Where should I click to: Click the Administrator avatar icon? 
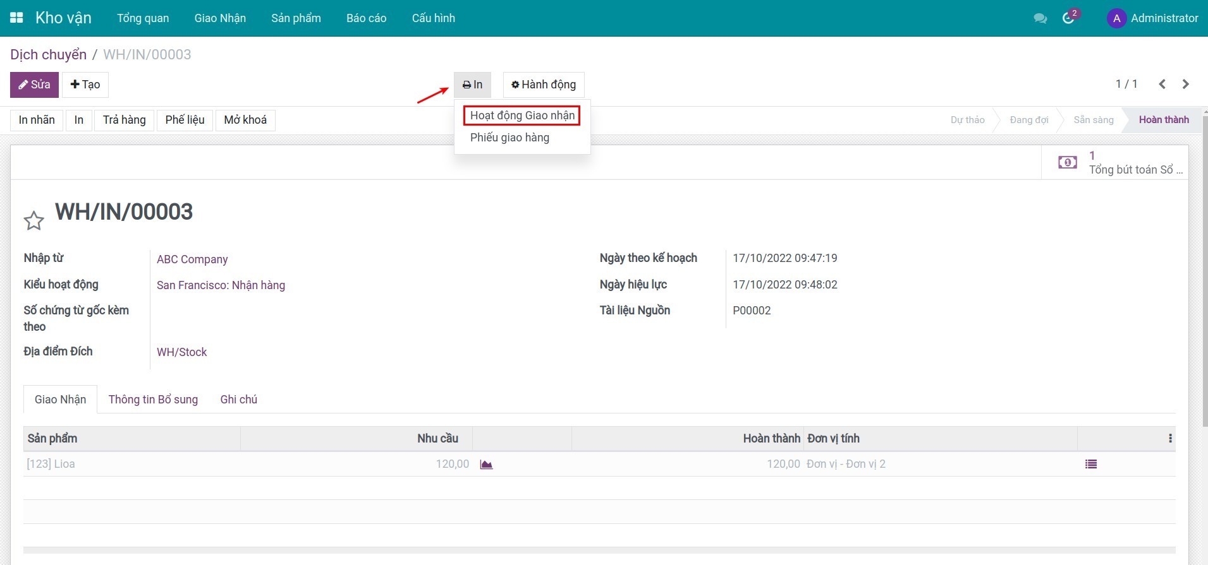(1116, 18)
